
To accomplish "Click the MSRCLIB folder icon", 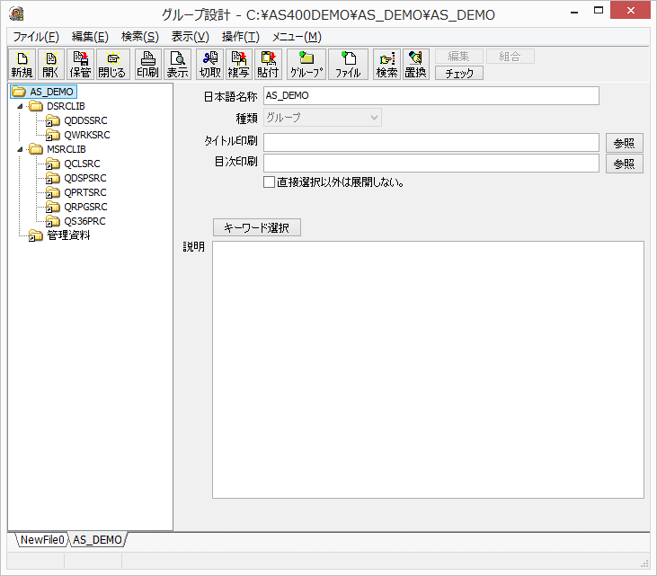I will point(36,149).
